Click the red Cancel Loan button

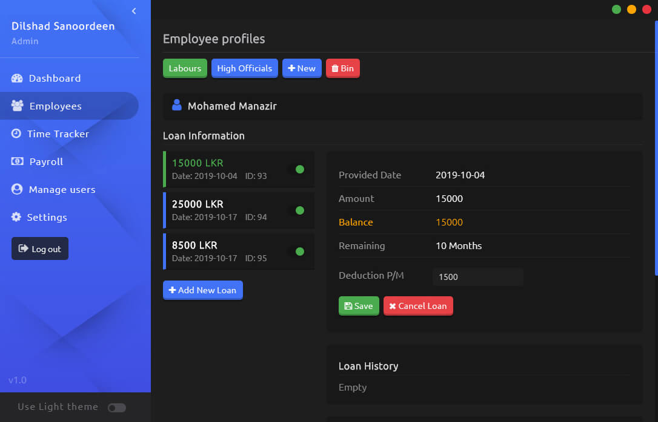[418, 306]
